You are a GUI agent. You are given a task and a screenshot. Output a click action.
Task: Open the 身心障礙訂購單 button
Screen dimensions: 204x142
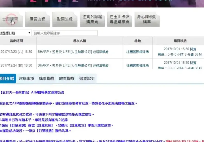[147, 19]
